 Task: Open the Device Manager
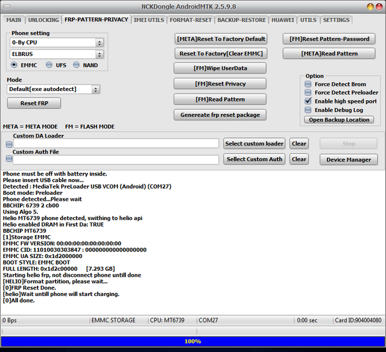click(x=349, y=160)
